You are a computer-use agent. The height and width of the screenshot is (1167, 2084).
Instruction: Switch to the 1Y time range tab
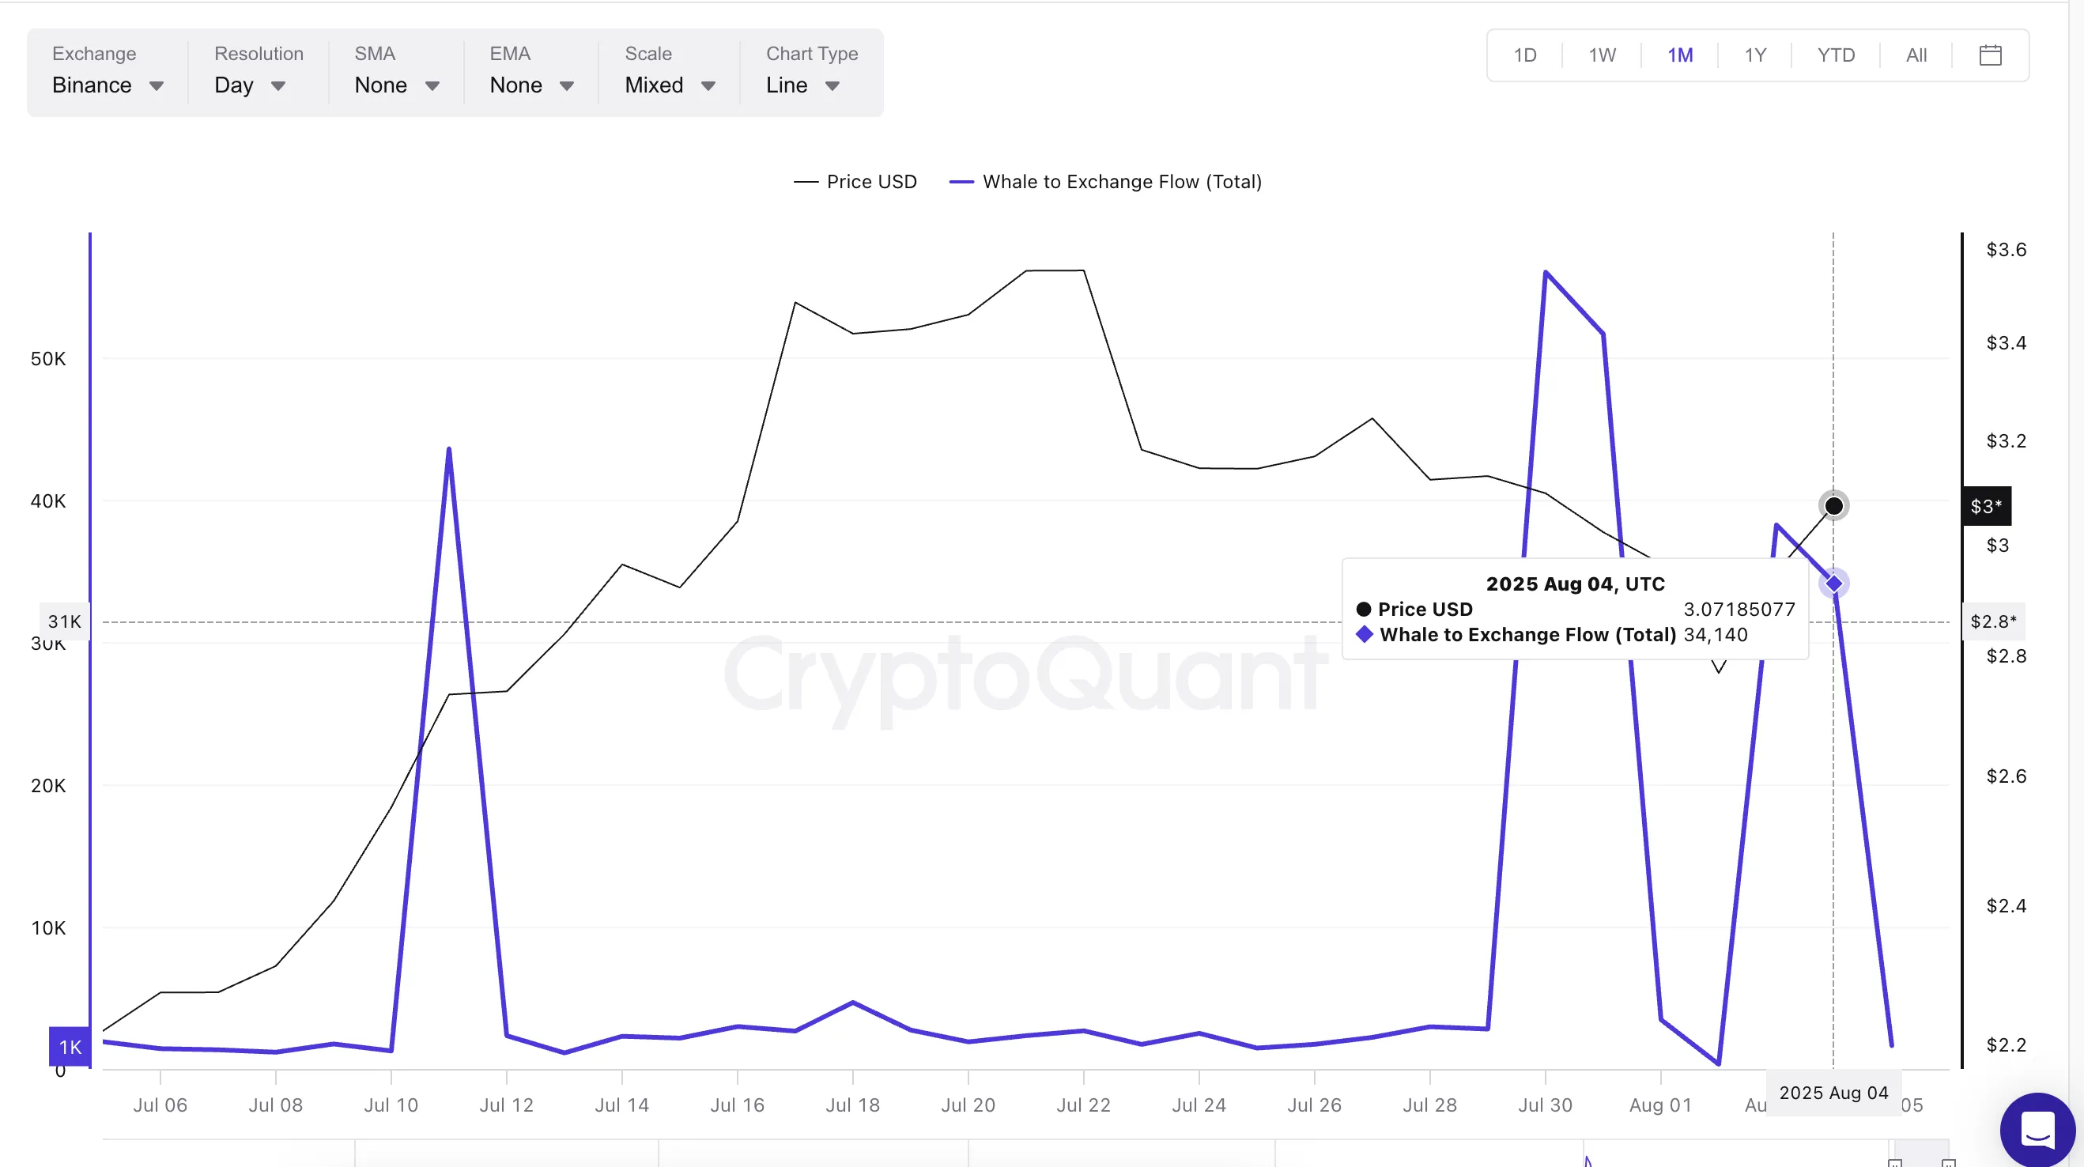click(x=1755, y=55)
